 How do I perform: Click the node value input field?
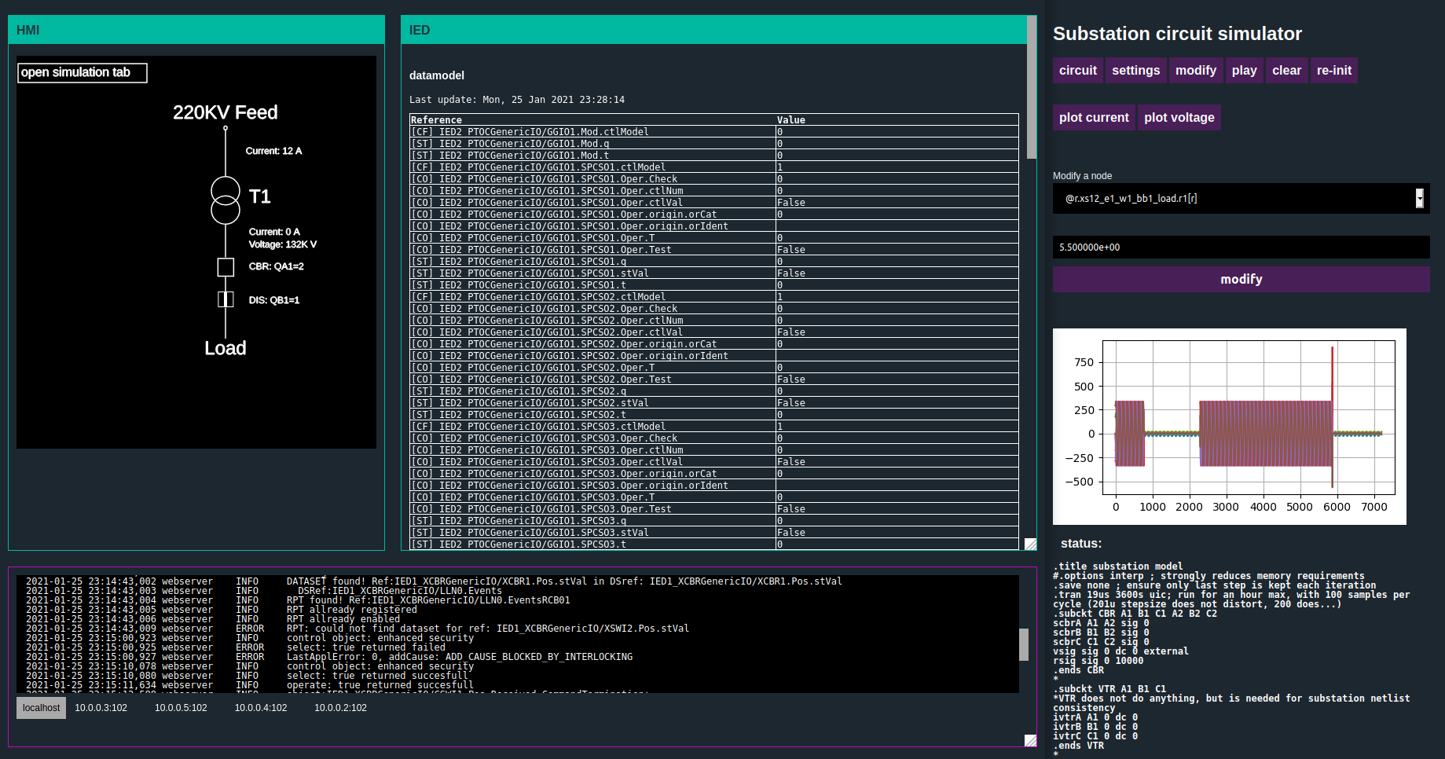1241,247
